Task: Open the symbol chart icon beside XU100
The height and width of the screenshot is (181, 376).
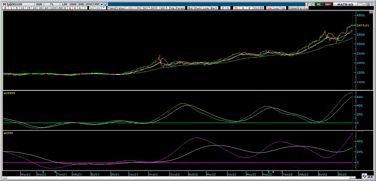Action: click(9, 4)
